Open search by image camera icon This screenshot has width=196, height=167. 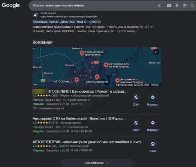click(x=185, y=6)
